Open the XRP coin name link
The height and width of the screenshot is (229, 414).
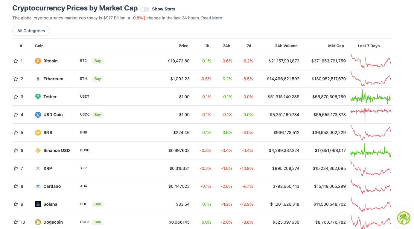pos(48,168)
